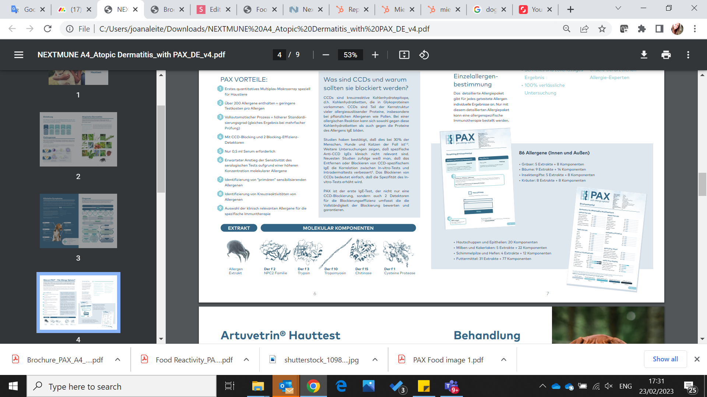Print the PDF document
This screenshot has width=707, height=397.
666,55
